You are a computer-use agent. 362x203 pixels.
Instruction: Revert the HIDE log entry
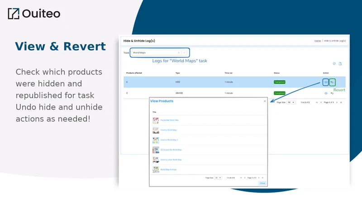coord(332,82)
